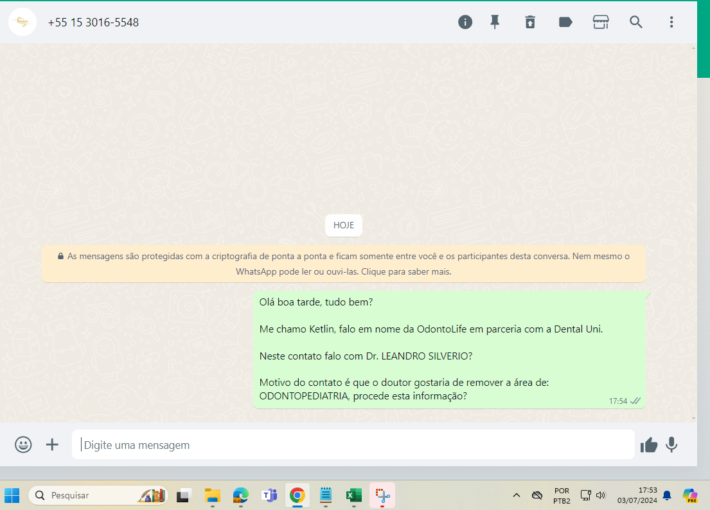Open volume control in system tray
Image resolution: width=710 pixels, height=510 pixels.
click(601, 495)
